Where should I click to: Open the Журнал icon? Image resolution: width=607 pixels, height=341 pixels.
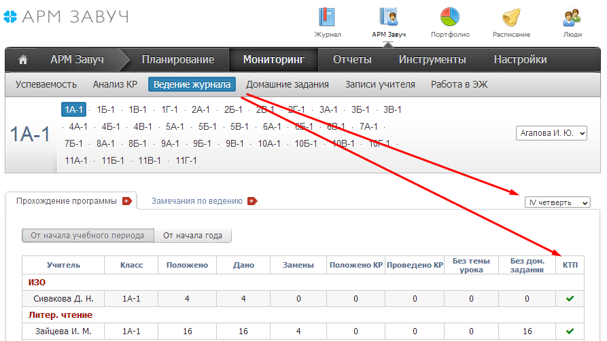327,18
